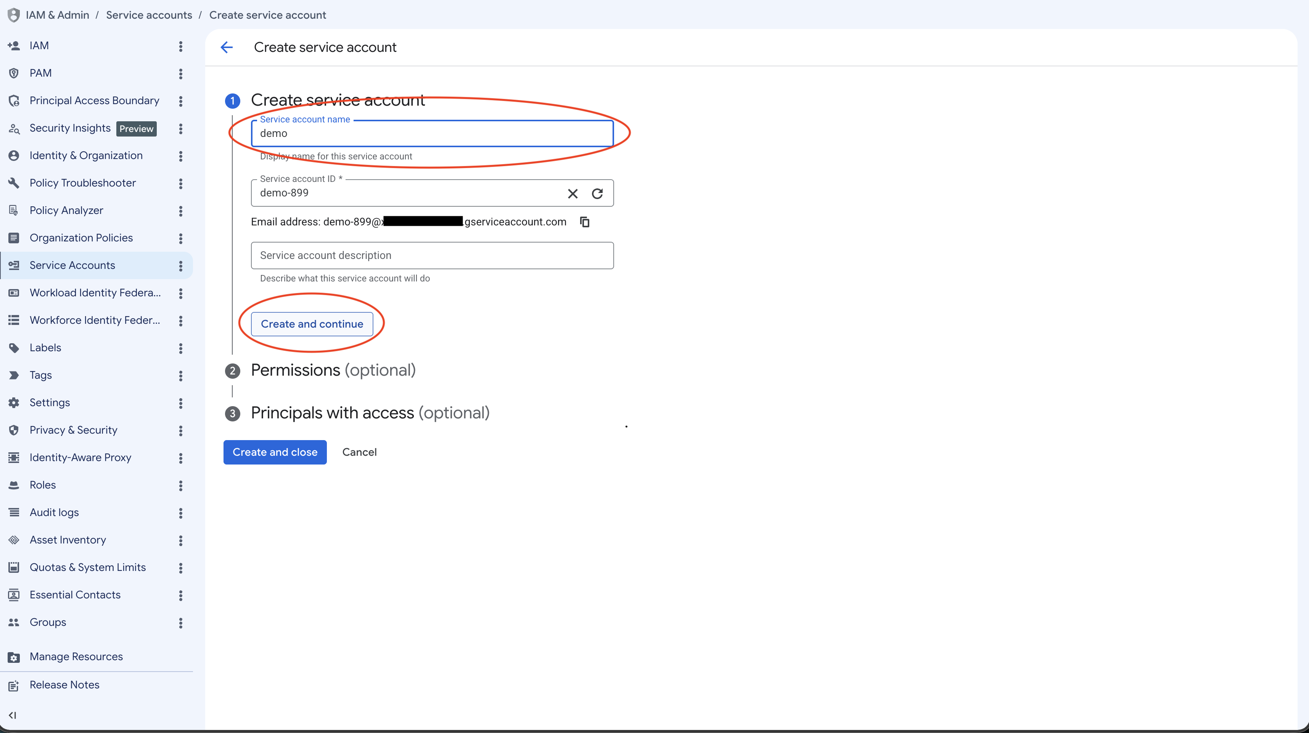This screenshot has width=1309, height=733.
Task: Click the IAM sidebar icon
Action: point(14,46)
